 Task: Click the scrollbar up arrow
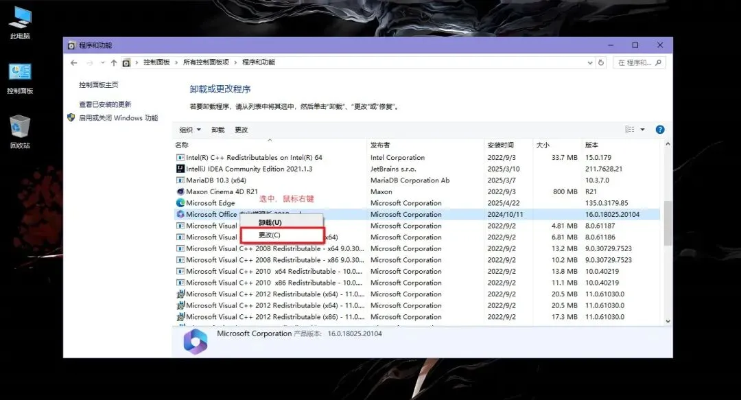point(668,143)
